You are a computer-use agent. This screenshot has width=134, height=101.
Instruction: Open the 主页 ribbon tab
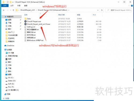coord(12,6)
